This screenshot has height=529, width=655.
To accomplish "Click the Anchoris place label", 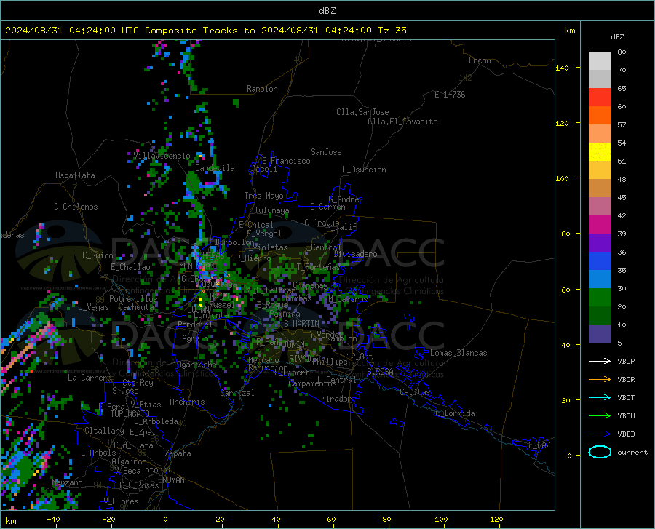I will pos(187,402).
